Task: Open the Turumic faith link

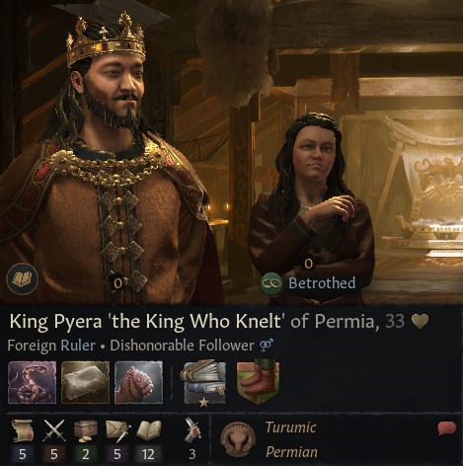Action: [290, 427]
